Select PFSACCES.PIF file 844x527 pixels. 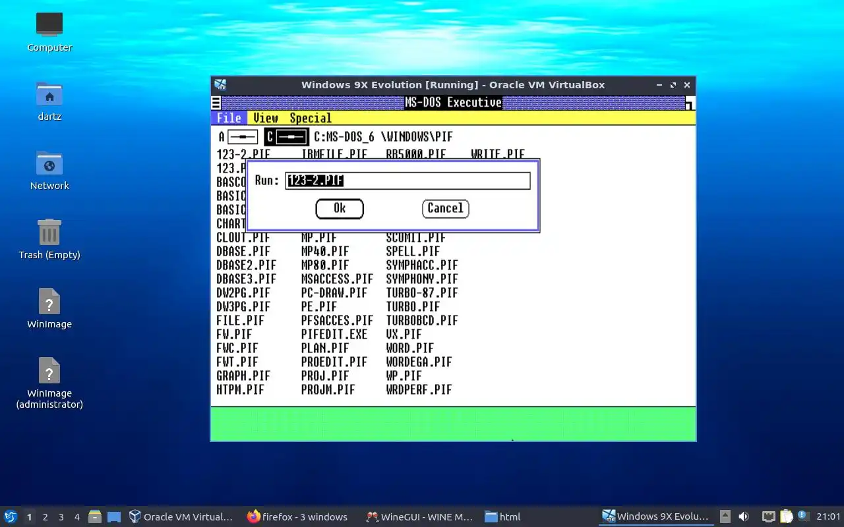click(337, 320)
